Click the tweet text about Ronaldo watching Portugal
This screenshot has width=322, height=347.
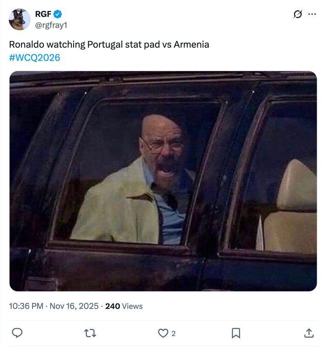click(109, 45)
